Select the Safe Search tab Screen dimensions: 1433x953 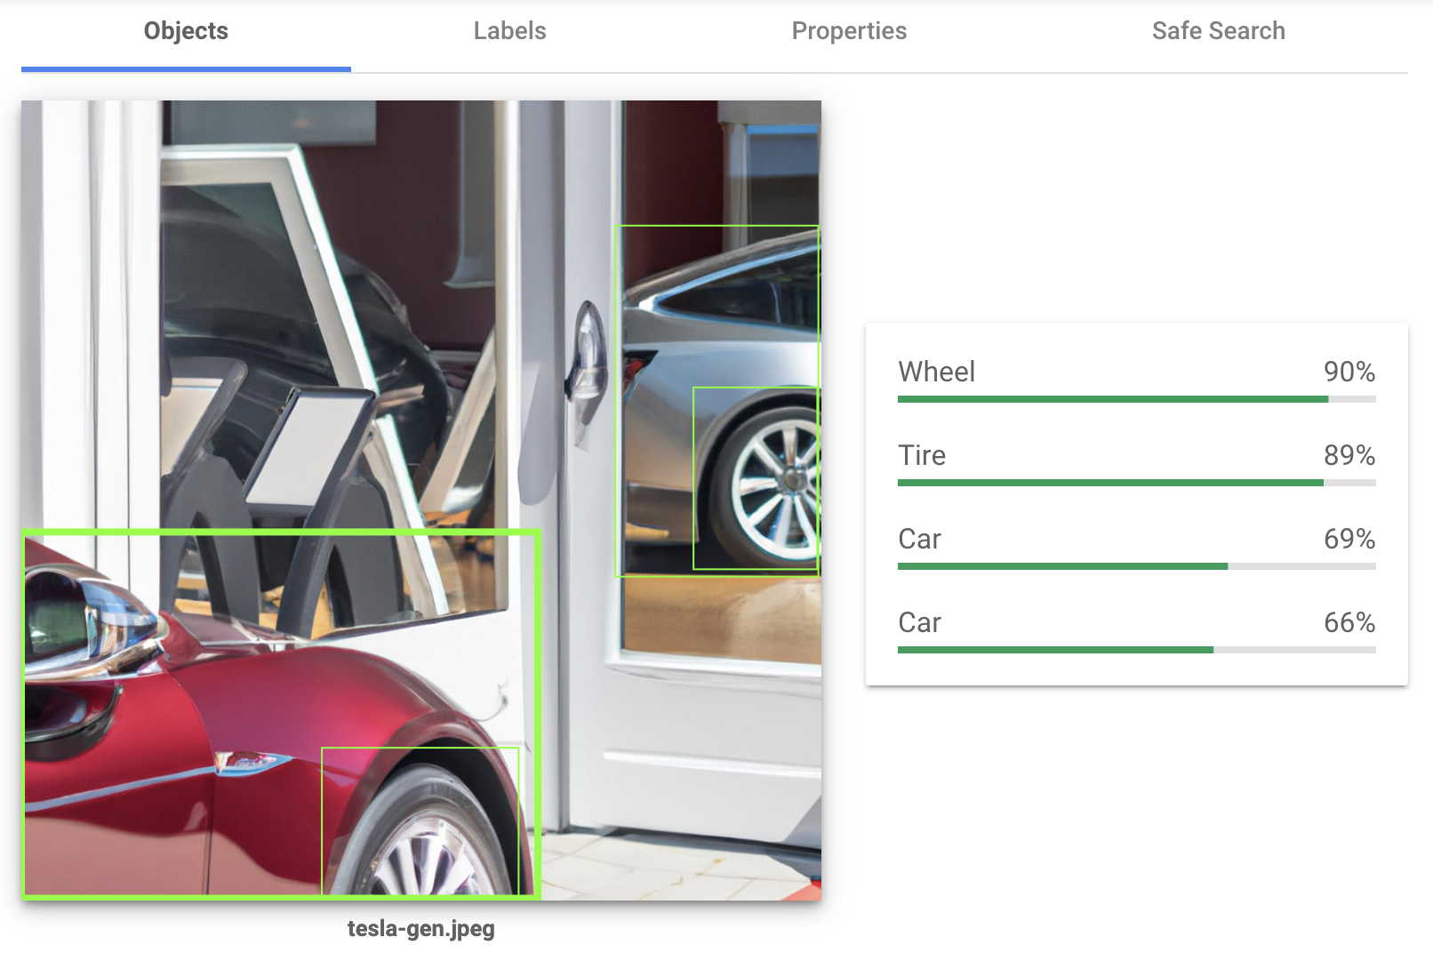pyautogui.click(x=1217, y=31)
